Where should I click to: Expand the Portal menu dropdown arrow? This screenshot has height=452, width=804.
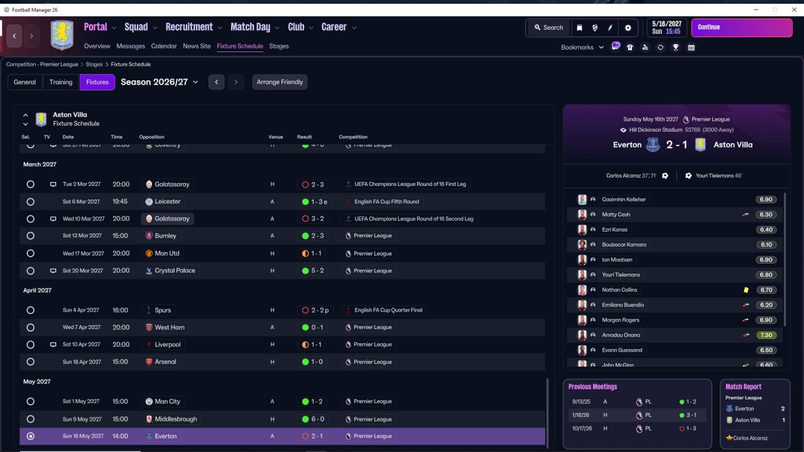pyautogui.click(x=114, y=28)
